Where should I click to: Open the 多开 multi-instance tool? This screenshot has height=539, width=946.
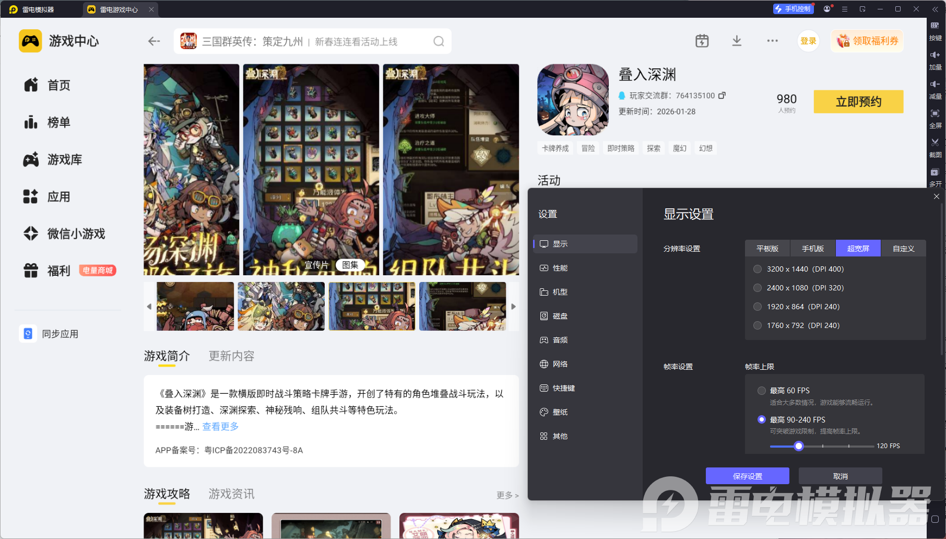[935, 178]
